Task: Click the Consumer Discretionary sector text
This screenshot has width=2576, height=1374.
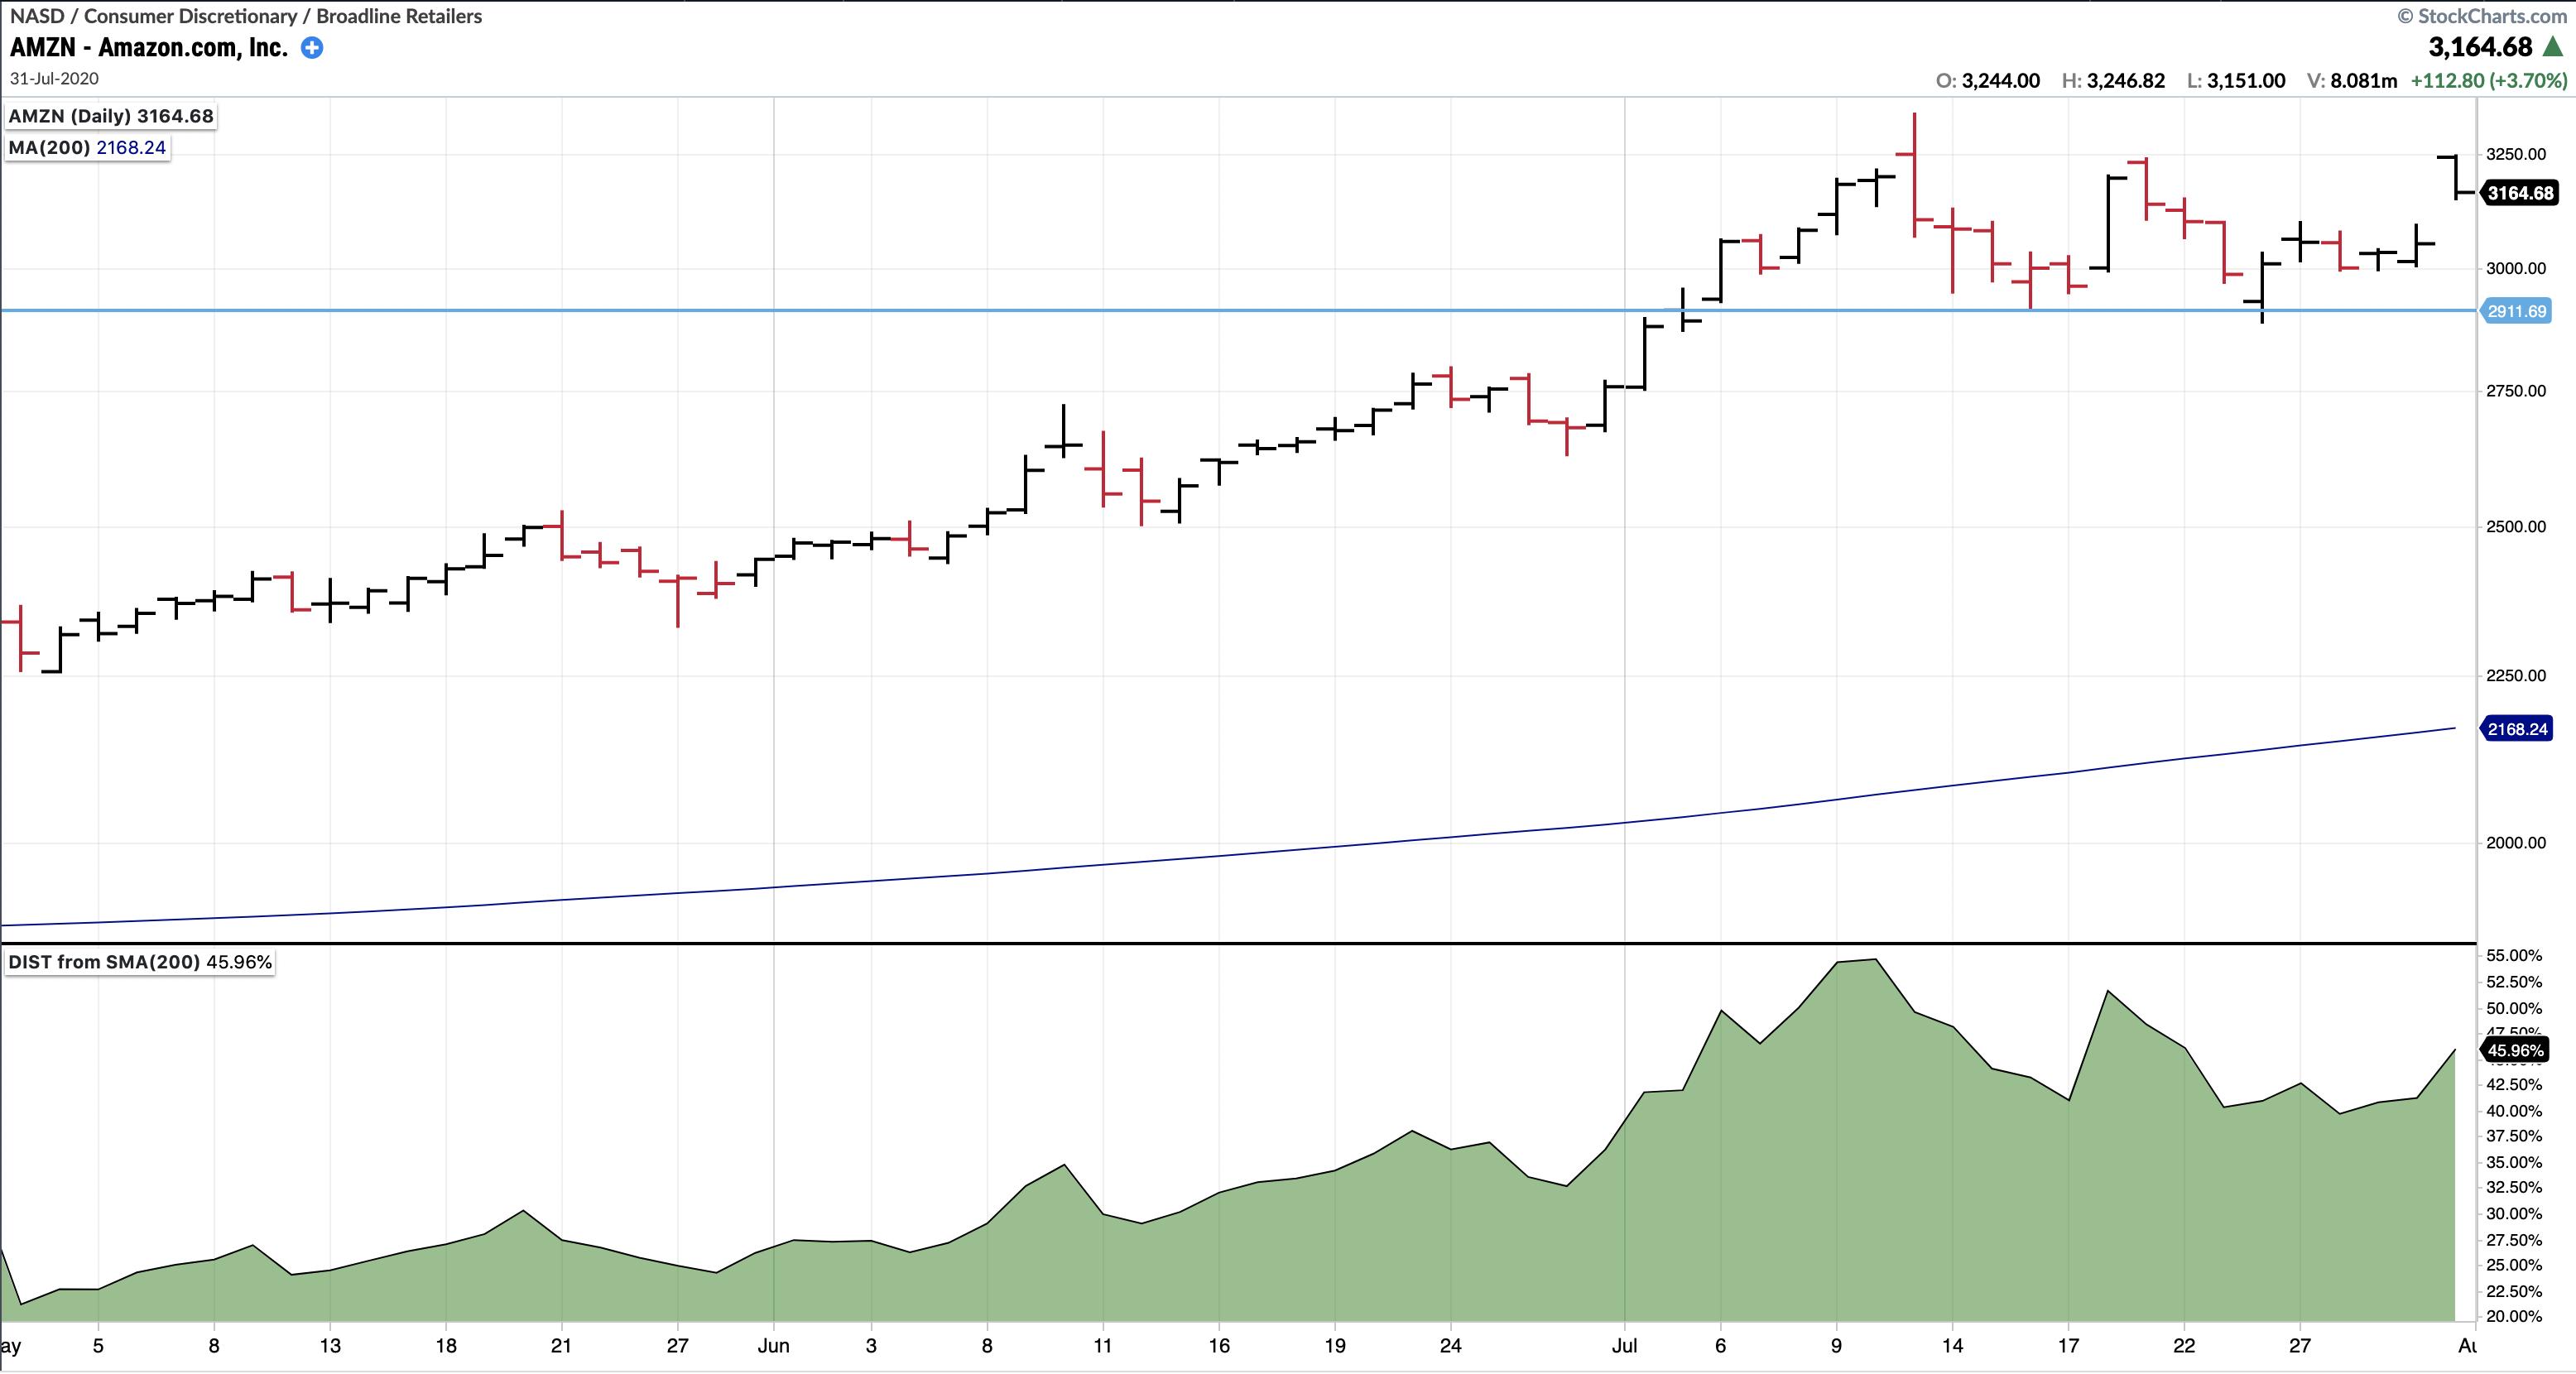Action: [x=190, y=16]
